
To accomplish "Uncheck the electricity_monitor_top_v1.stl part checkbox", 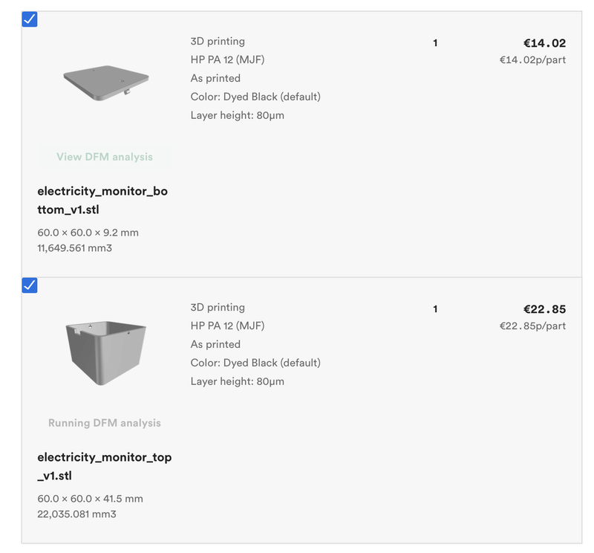I will click(30, 285).
